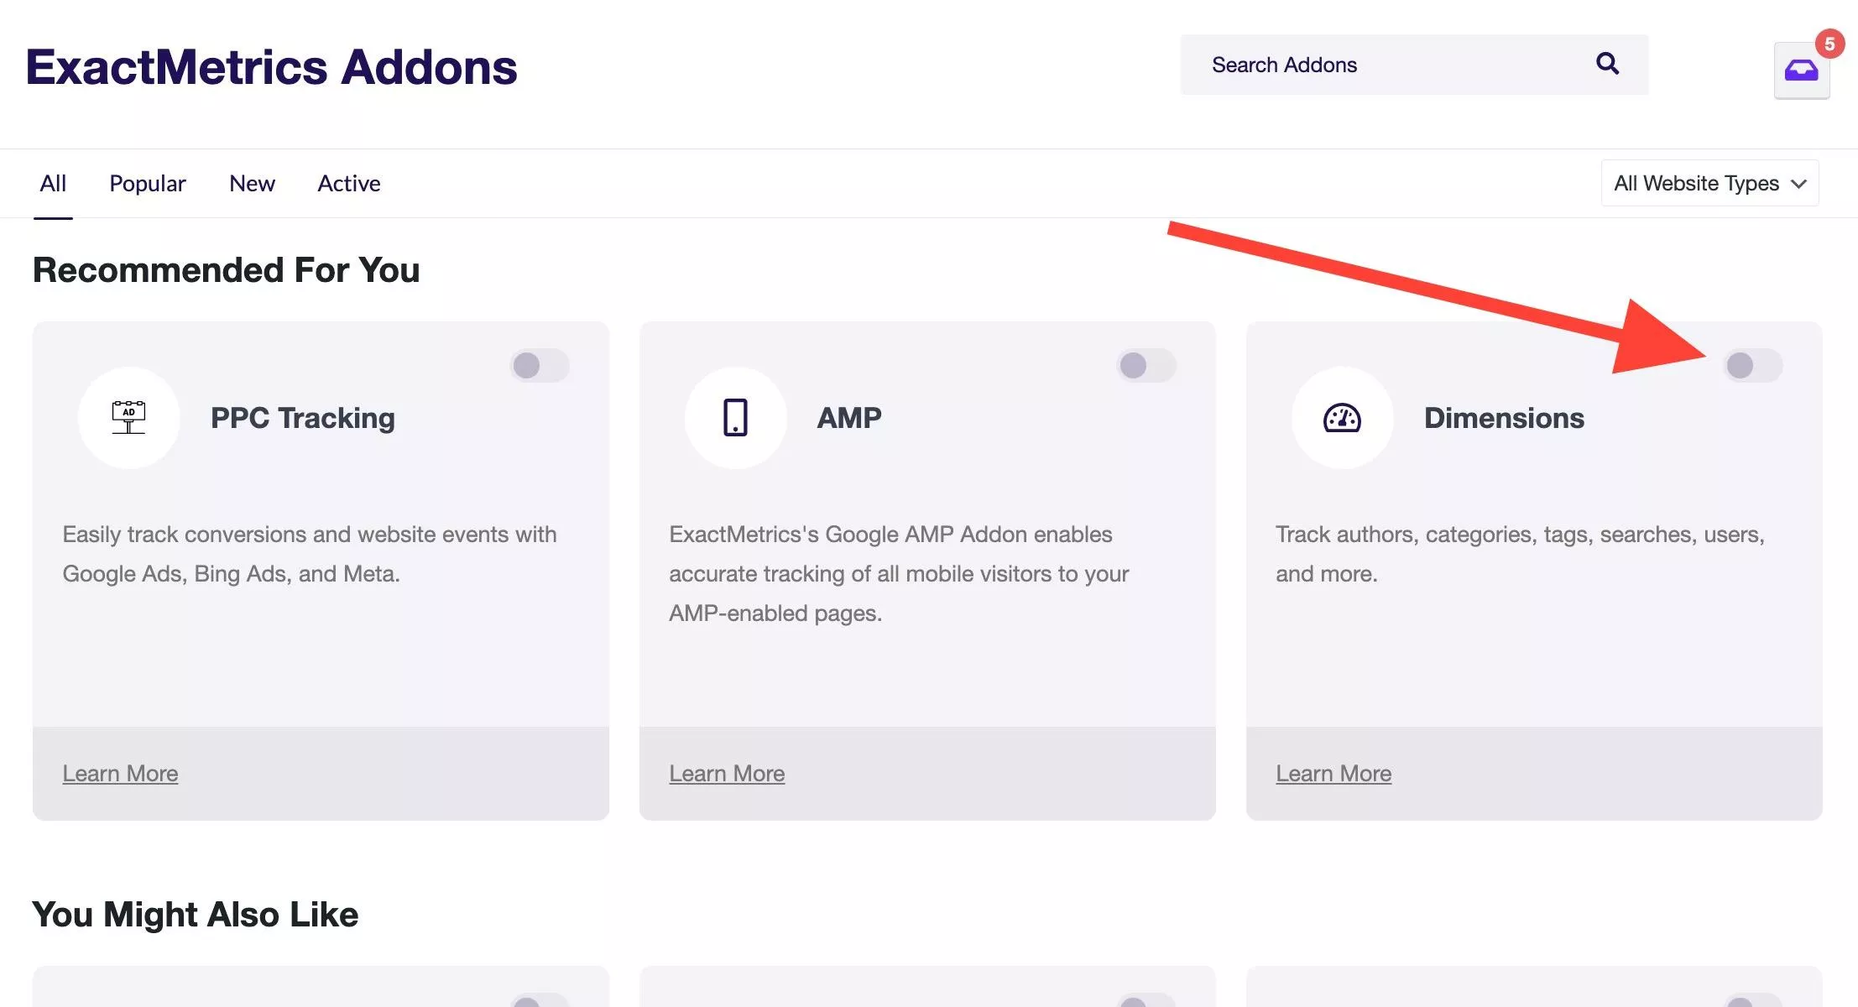
Task: Click the Recommended For You heading
Action: 226,270
